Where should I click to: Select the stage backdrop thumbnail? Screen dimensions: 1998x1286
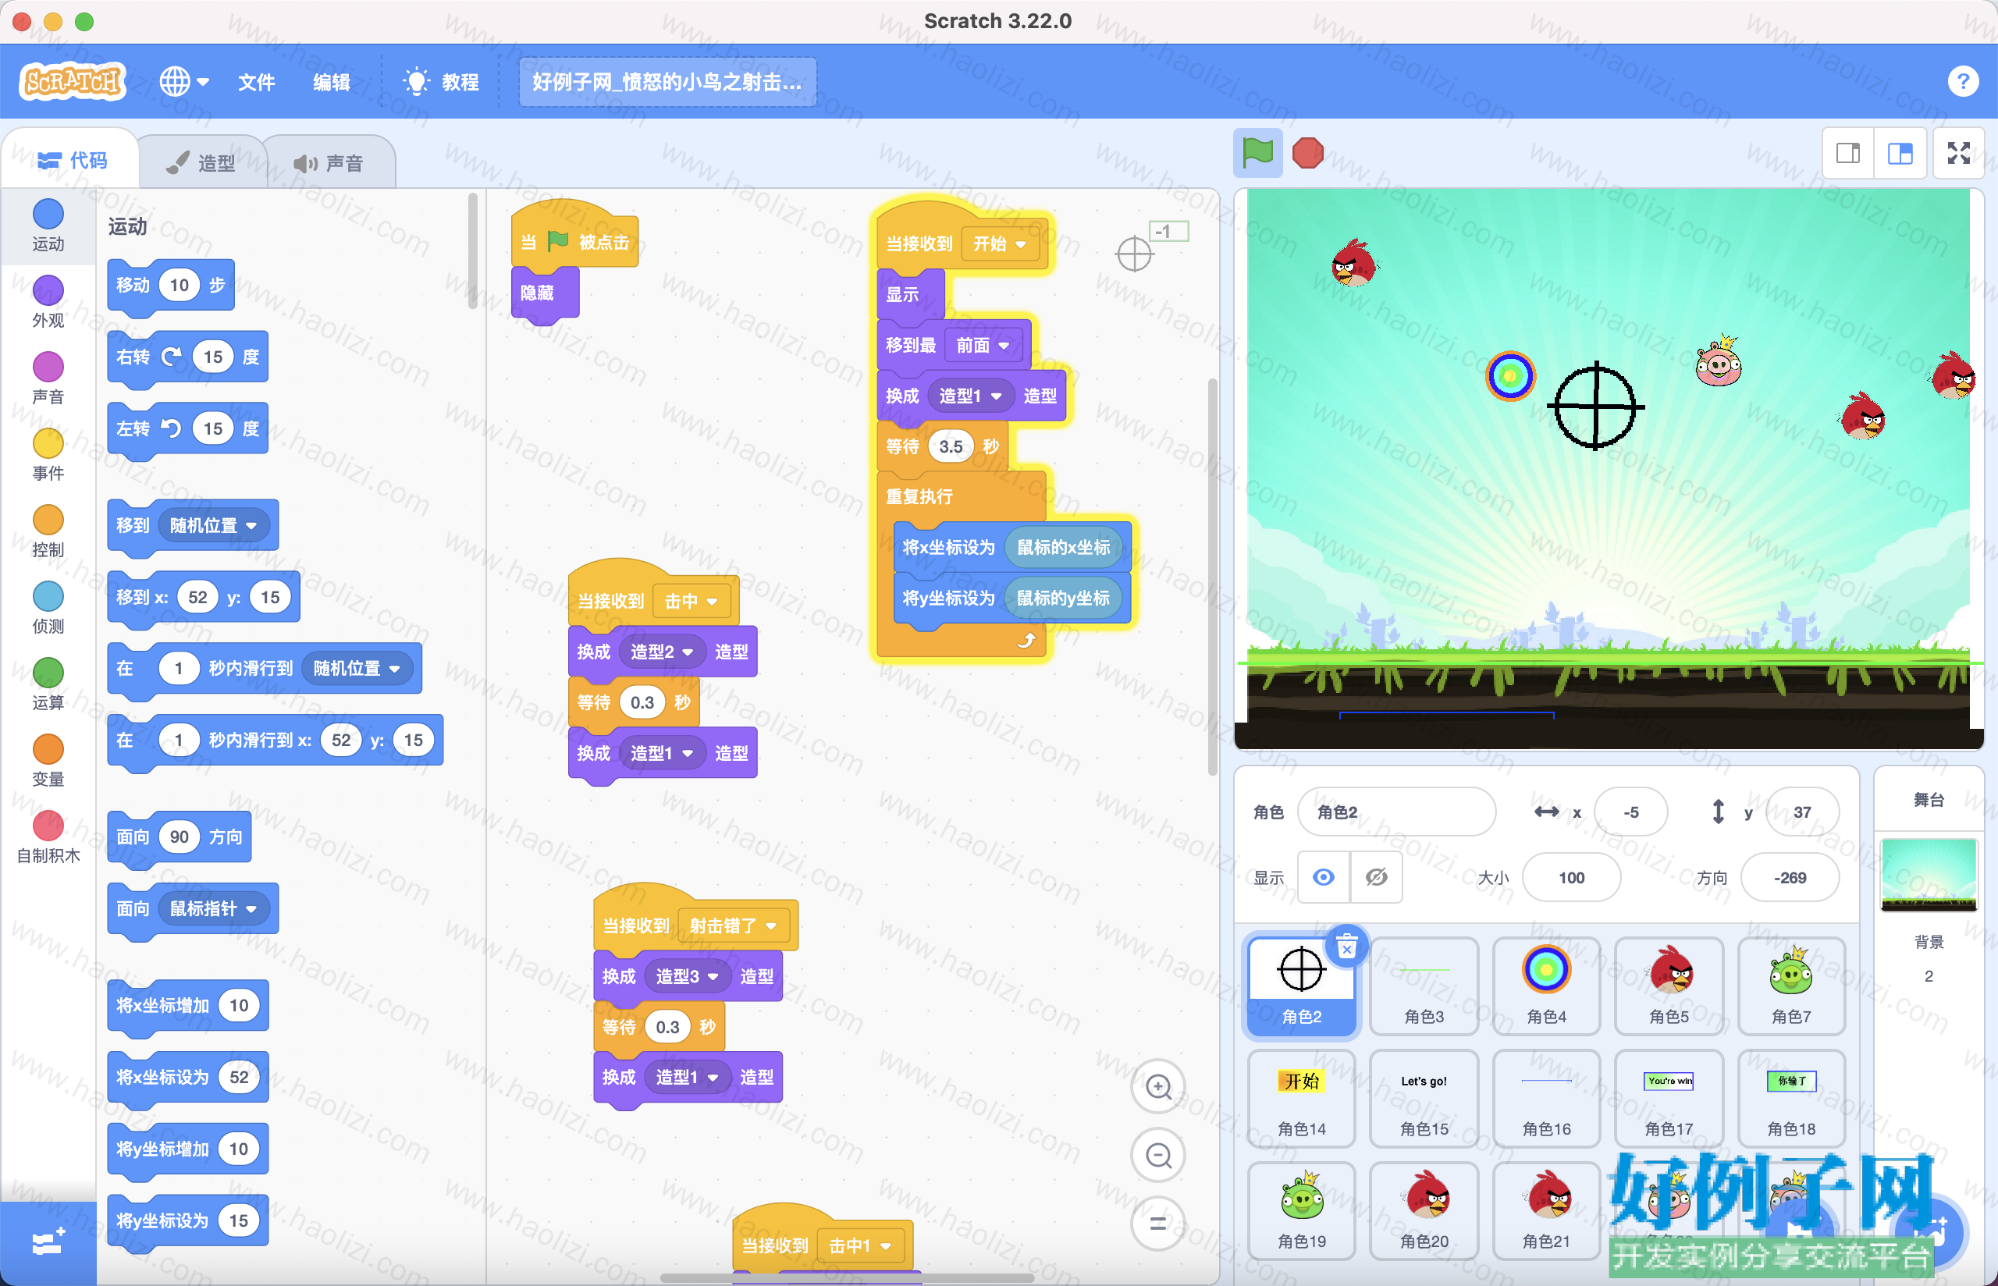pyautogui.click(x=1929, y=874)
